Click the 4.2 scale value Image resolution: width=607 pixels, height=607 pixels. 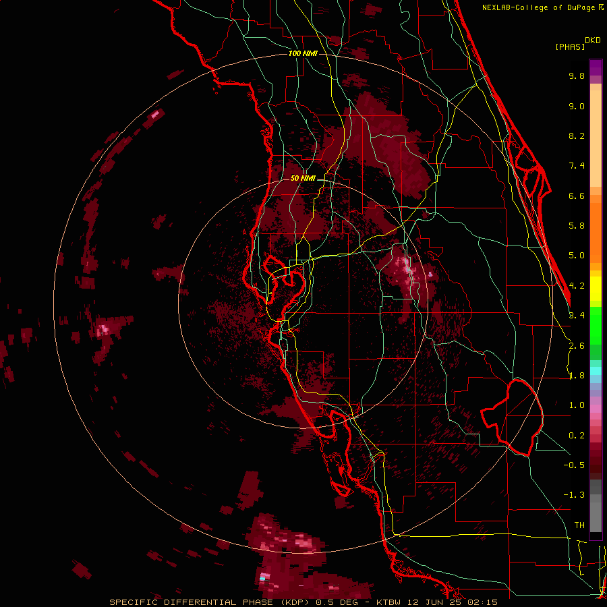pyautogui.click(x=577, y=286)
